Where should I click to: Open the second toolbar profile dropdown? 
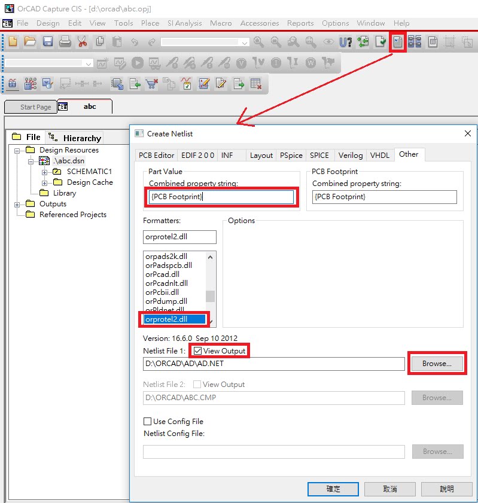point(88,63)
